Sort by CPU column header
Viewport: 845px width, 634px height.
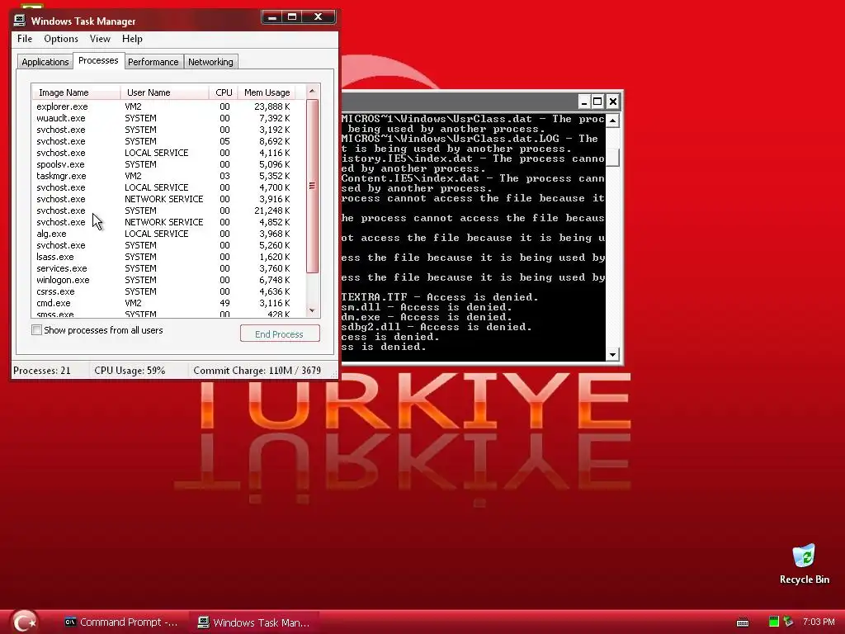(x=224, y=92)
